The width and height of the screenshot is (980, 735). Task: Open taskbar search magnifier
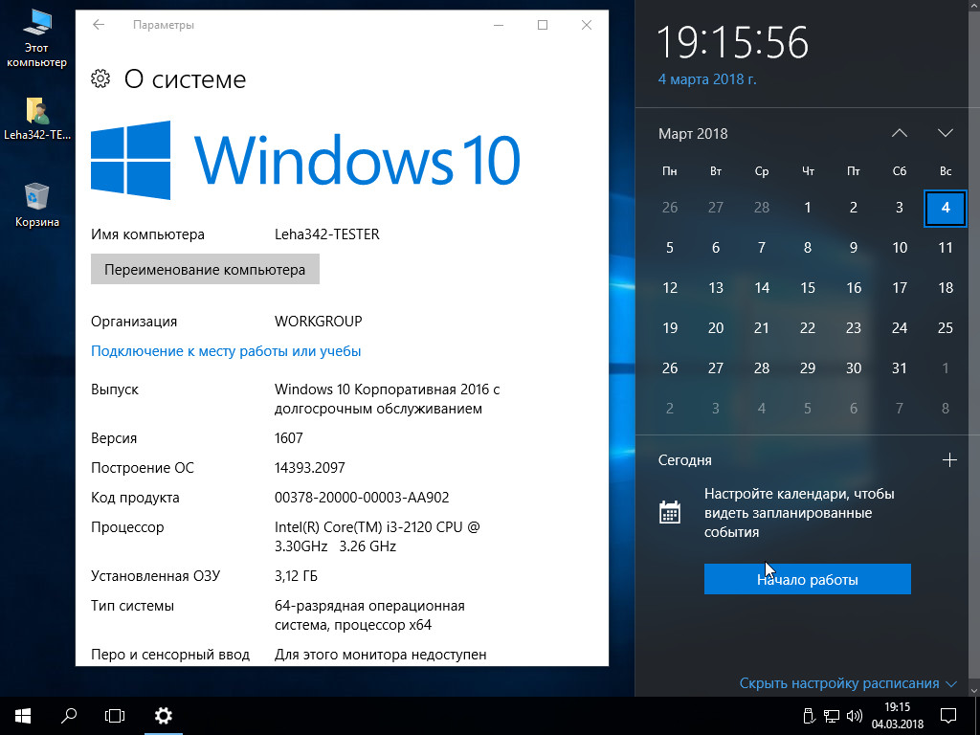[x=69, y=715]
